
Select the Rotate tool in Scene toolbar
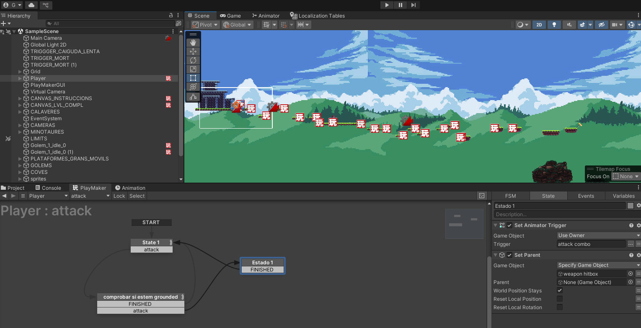[193, 60]
